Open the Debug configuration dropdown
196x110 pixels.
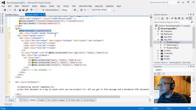70,10
